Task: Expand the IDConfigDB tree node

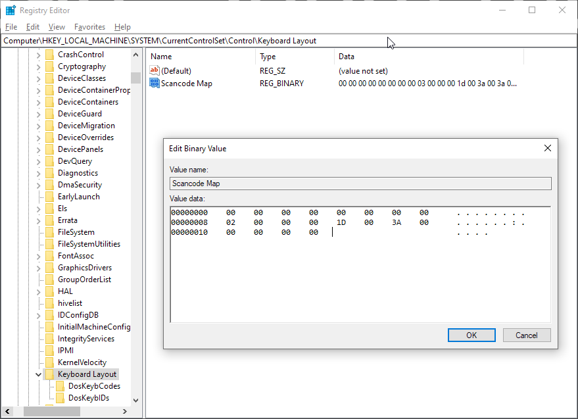Action: click(x=38, y=316)
